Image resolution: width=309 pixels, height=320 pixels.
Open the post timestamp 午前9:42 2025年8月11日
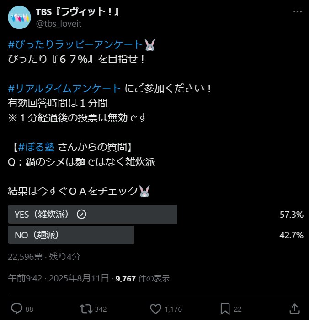click(59, 278)
